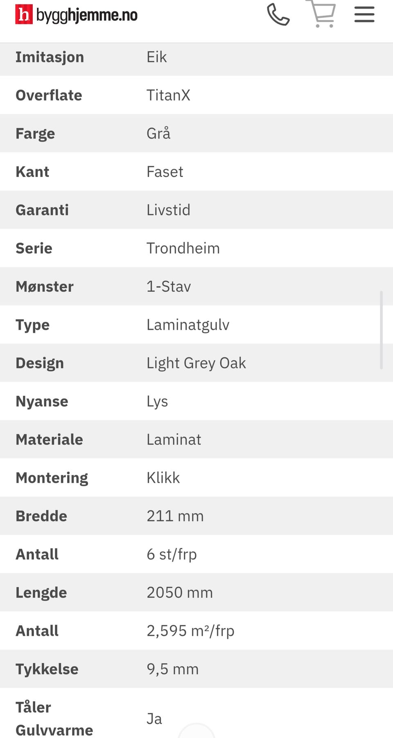Click the TitanX surface value
Viewport: 393px width, 738px height.
click(x=168, y=95)
